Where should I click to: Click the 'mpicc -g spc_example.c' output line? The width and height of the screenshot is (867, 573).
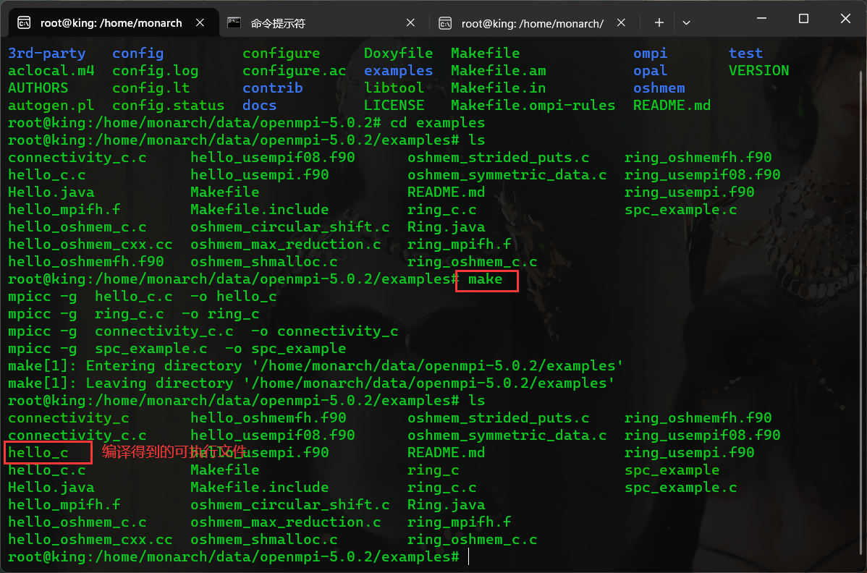[177, 349]
